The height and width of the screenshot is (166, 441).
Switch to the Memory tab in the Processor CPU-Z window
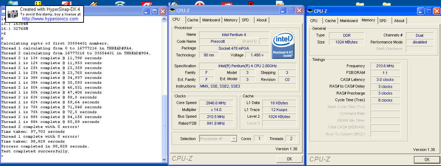click(x=231, y=20)
